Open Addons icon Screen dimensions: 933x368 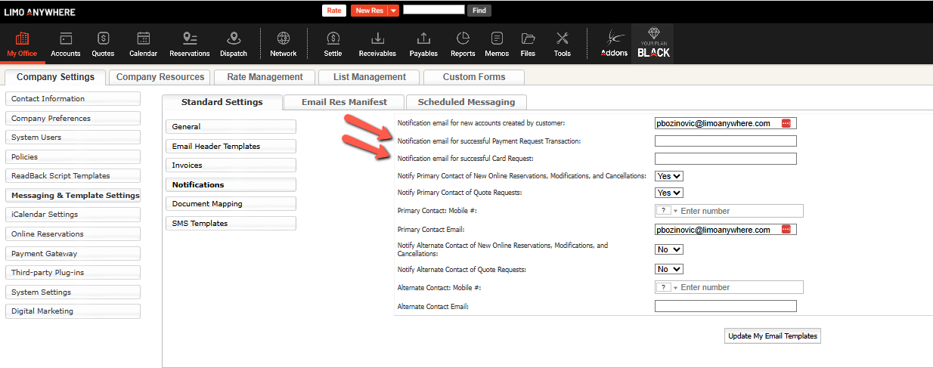[614, 44]
